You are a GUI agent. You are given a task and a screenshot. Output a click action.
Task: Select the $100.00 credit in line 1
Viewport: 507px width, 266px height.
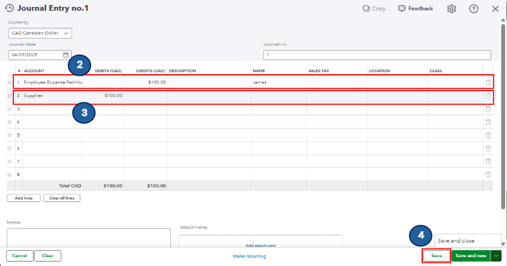tap(146, 82)
